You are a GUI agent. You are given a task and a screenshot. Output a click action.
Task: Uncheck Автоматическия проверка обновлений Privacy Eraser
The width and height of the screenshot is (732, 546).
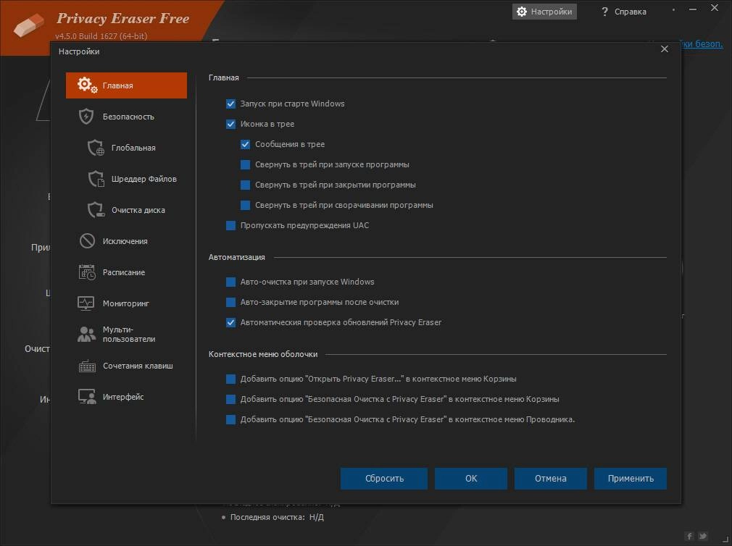(x=230, y=323)
